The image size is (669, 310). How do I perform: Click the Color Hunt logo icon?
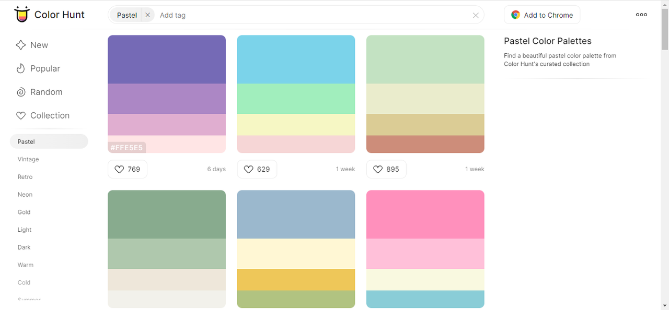[x=22, y=15]
